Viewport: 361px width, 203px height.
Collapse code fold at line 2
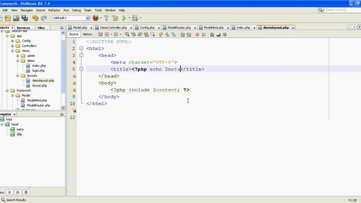click(81, 48)
